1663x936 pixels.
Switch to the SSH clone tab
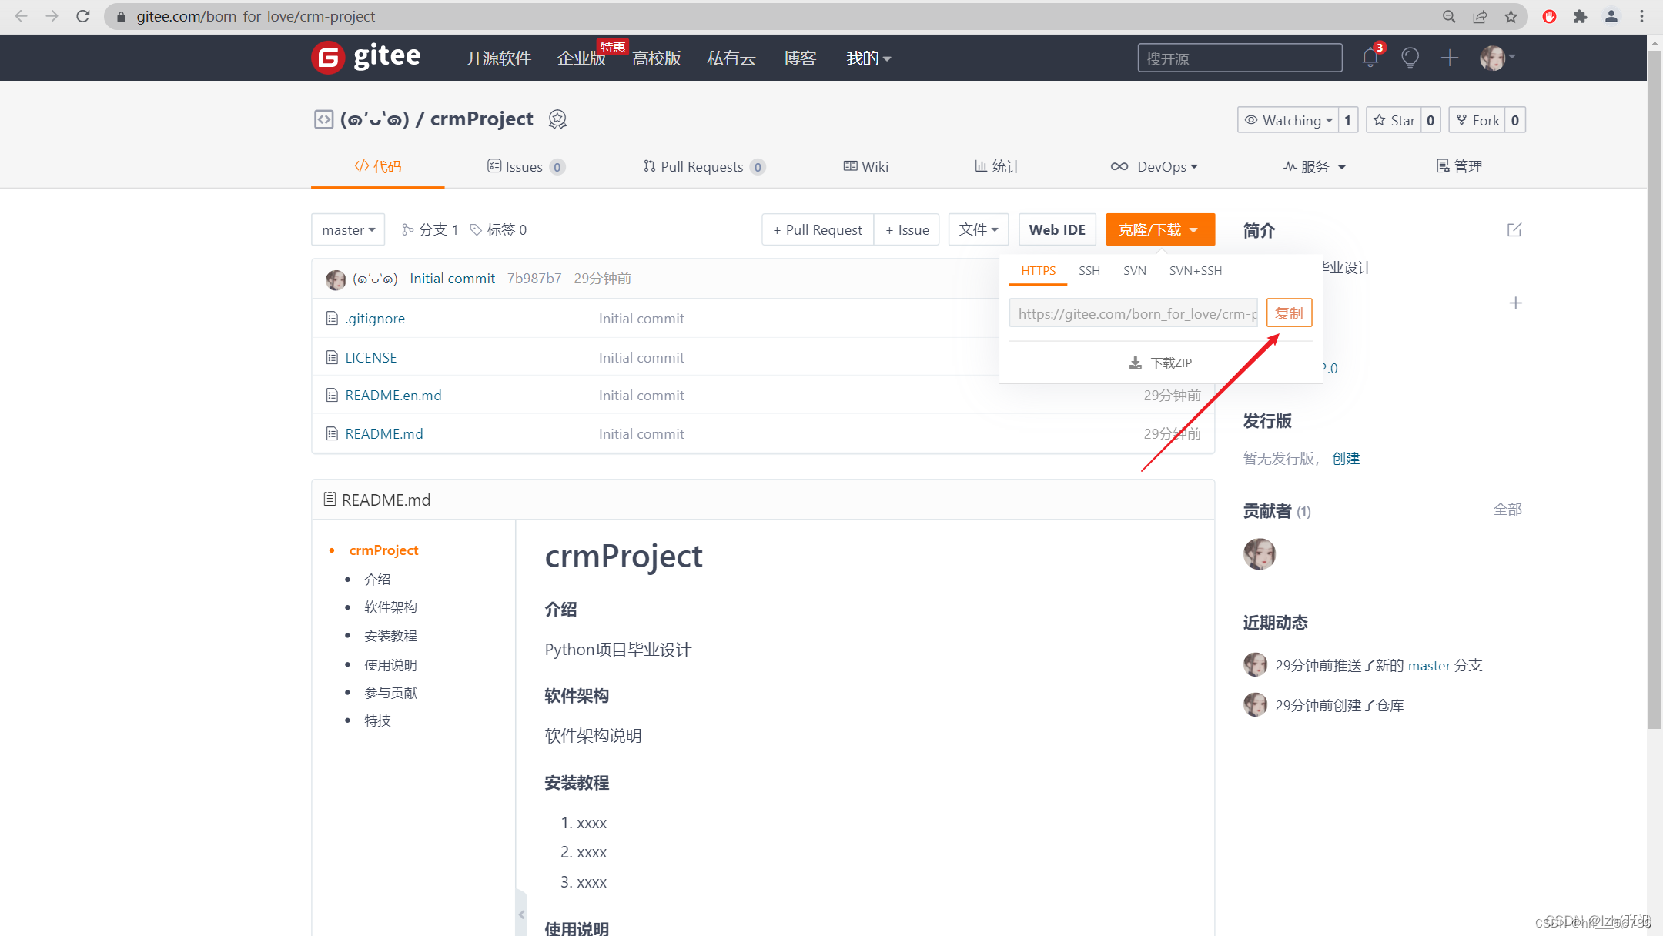tap(1089, 271)
